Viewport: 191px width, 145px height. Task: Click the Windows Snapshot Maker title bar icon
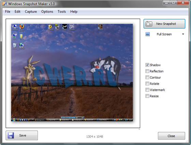tap(4, 4)
